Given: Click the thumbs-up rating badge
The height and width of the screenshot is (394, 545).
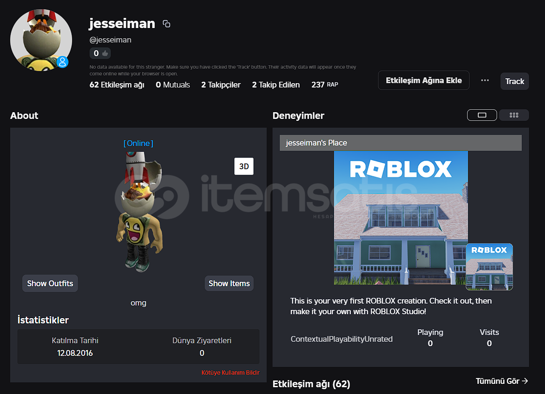Looking at the screenshot, I should tap(100, 53).
